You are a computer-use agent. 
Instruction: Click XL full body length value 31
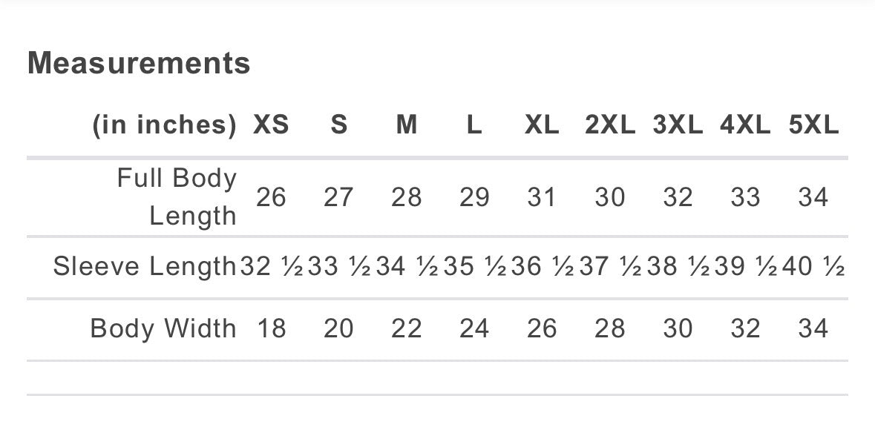[x=542, y=197]
